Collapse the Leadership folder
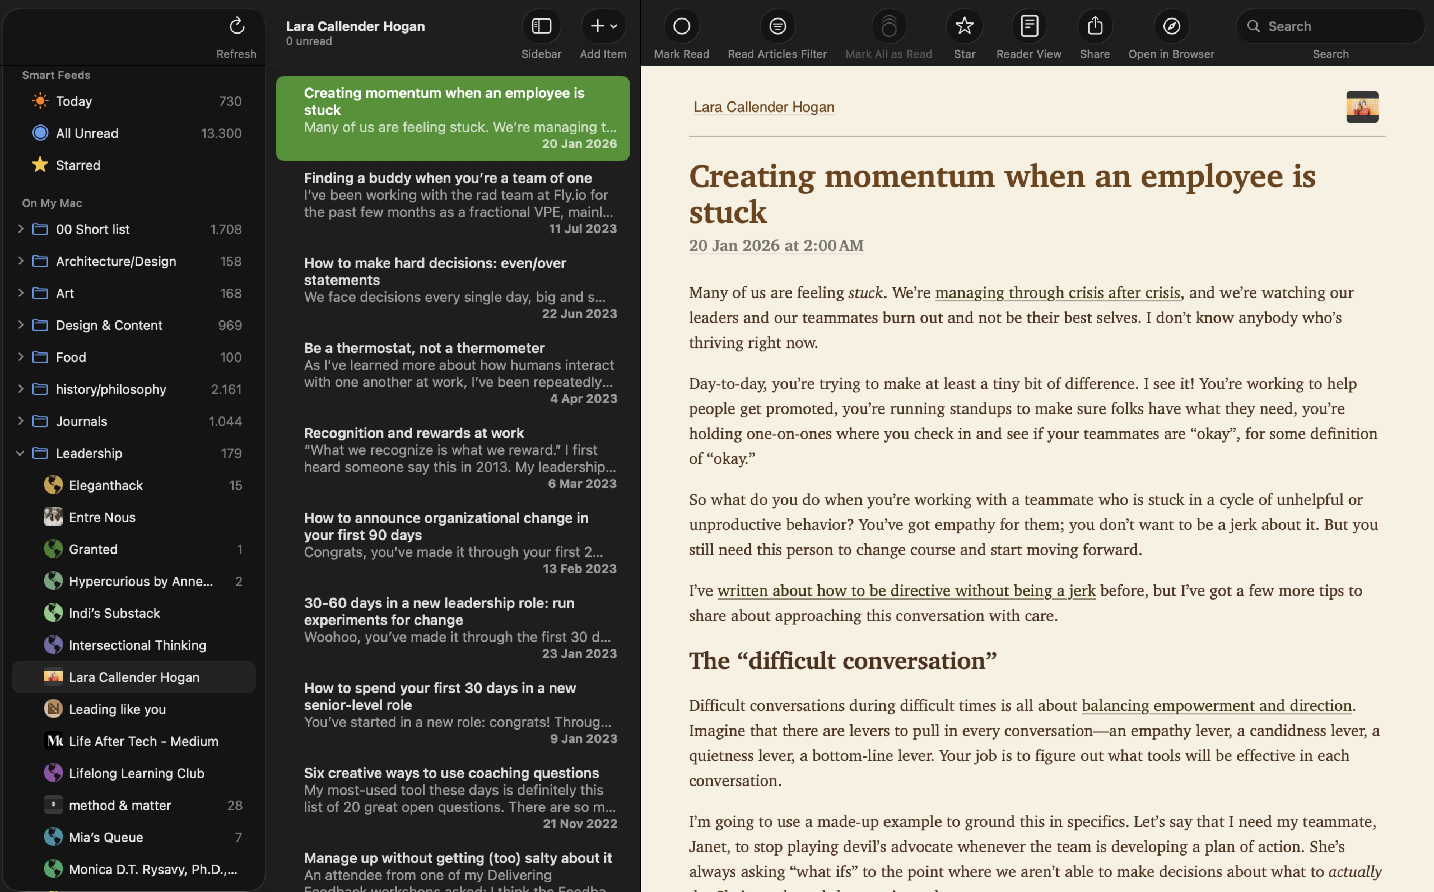This screenshot has width=1434, height=892. pyautogui.click(x=21, y=453)
